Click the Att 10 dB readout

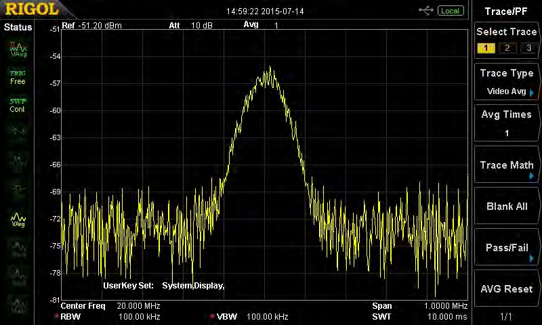tap(190, 26)
